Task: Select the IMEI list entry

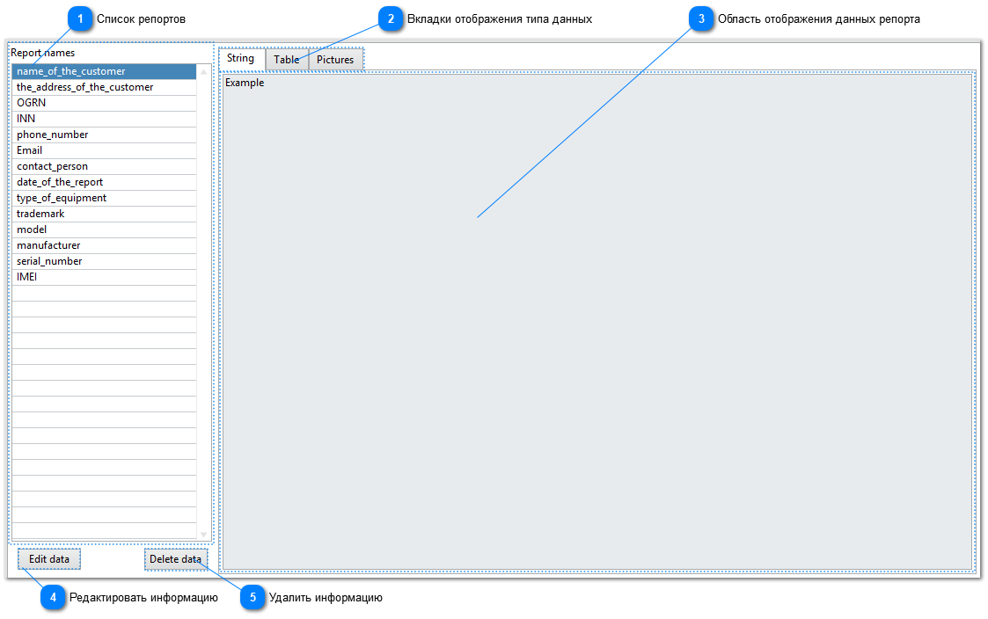Action: [x=27, y=277]
